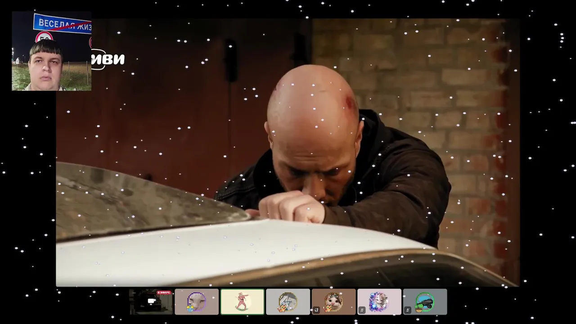This screenshot has width=576, height=324.
Task: Select the sheep avatar participant tile
Action: click(197, 301)
